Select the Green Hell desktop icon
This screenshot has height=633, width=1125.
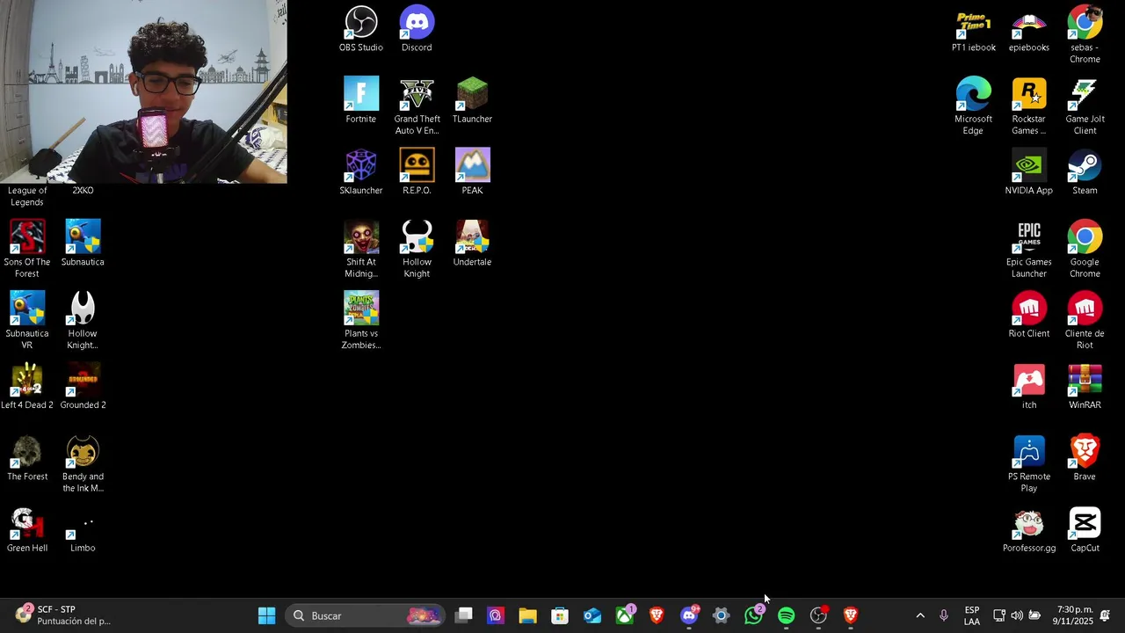coord(27,529)
